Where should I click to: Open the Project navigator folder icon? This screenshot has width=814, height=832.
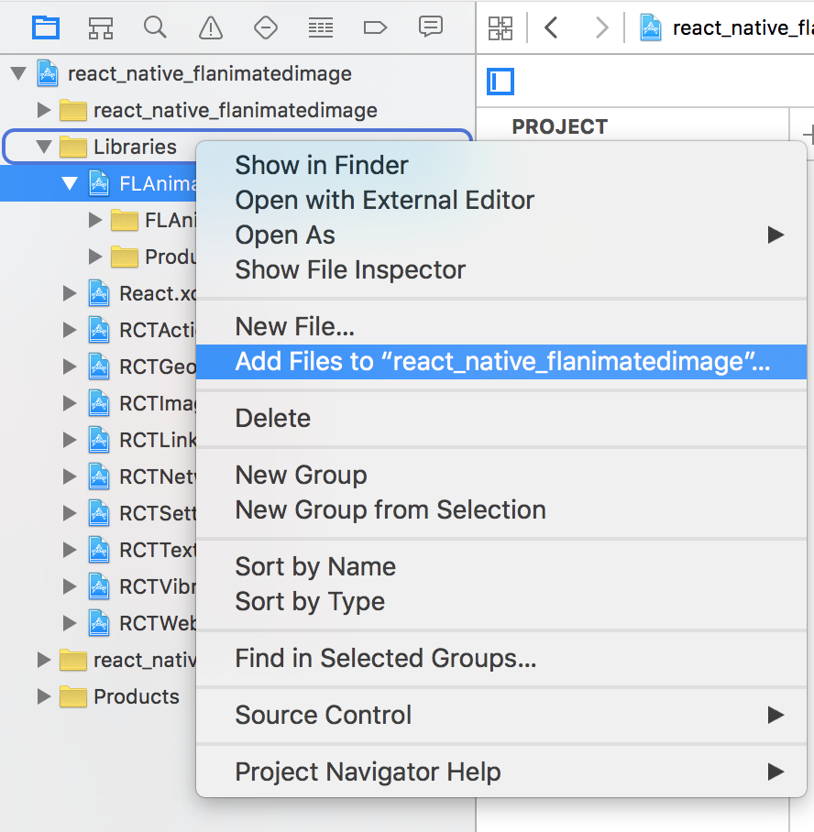click(46, 27)
